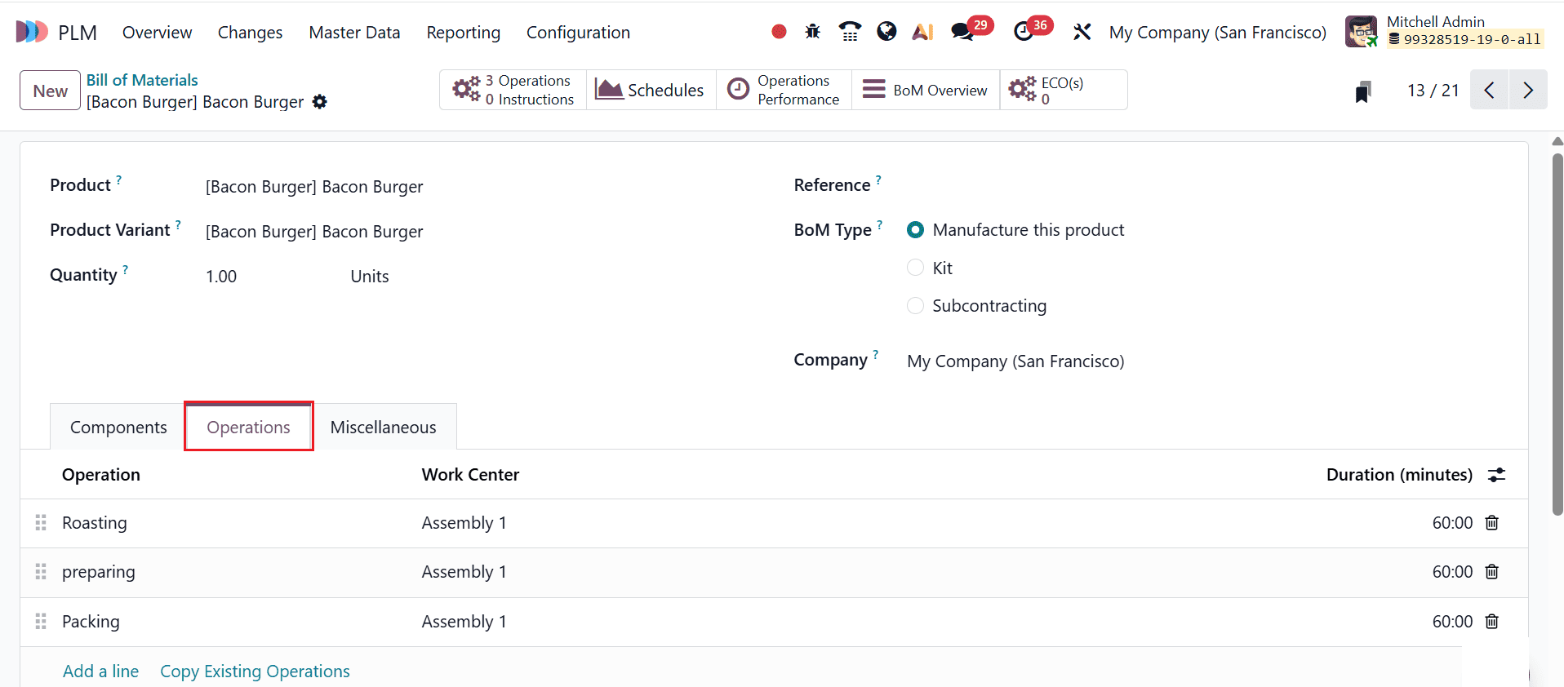
Task: Sort by Duration (minutes) column header
Action: click(x=1399, y=475)
